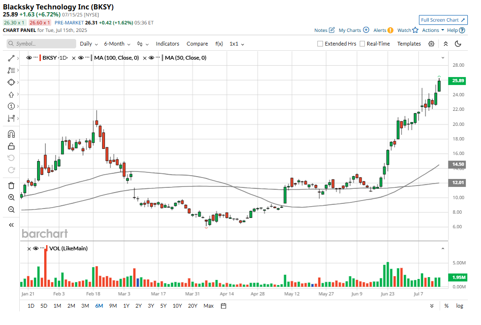Open more options for MA (50, Close, 0)
The height and width of the screenshot is (325, 481).
pyautogui.click(x=158, y=57)
